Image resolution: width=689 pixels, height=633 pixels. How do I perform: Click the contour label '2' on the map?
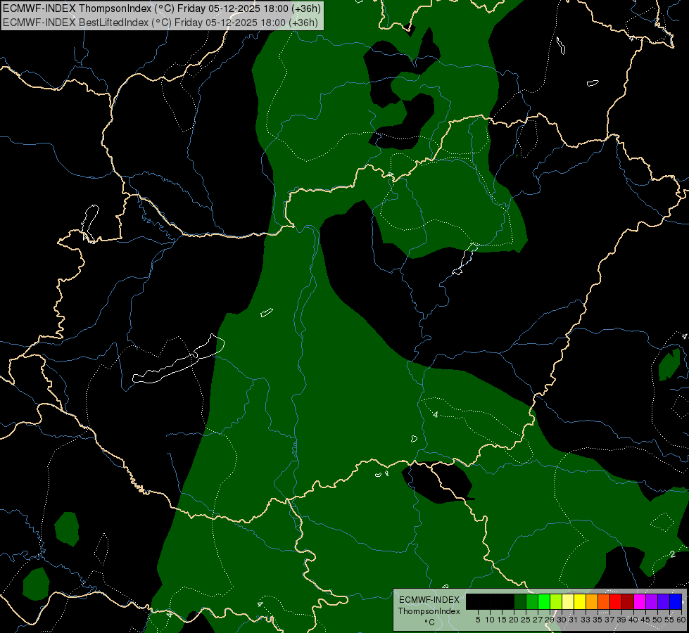click(673, 554)
